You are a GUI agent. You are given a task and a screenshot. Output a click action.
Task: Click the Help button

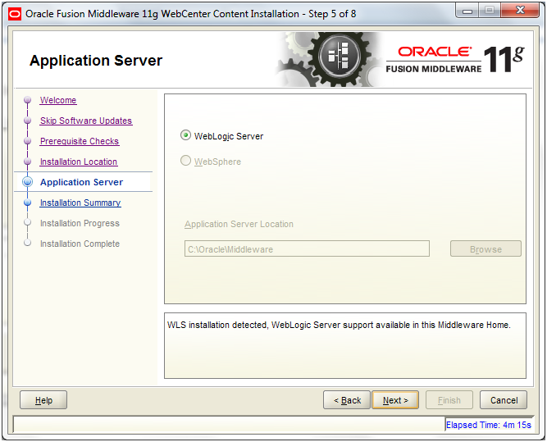[43, 400]
